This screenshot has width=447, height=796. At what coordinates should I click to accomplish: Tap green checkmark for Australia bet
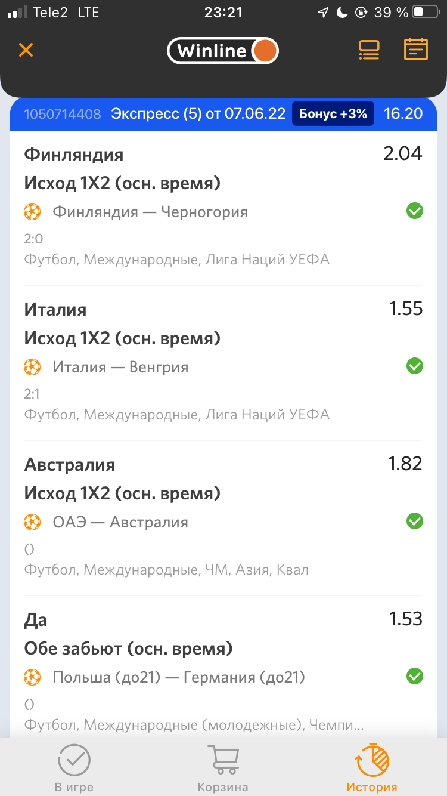(414, 521)
